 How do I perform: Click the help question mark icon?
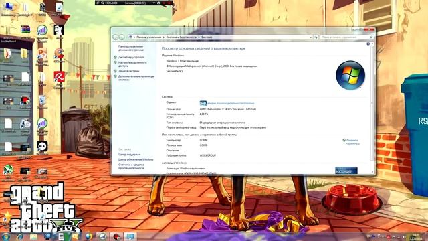point(368,44)
